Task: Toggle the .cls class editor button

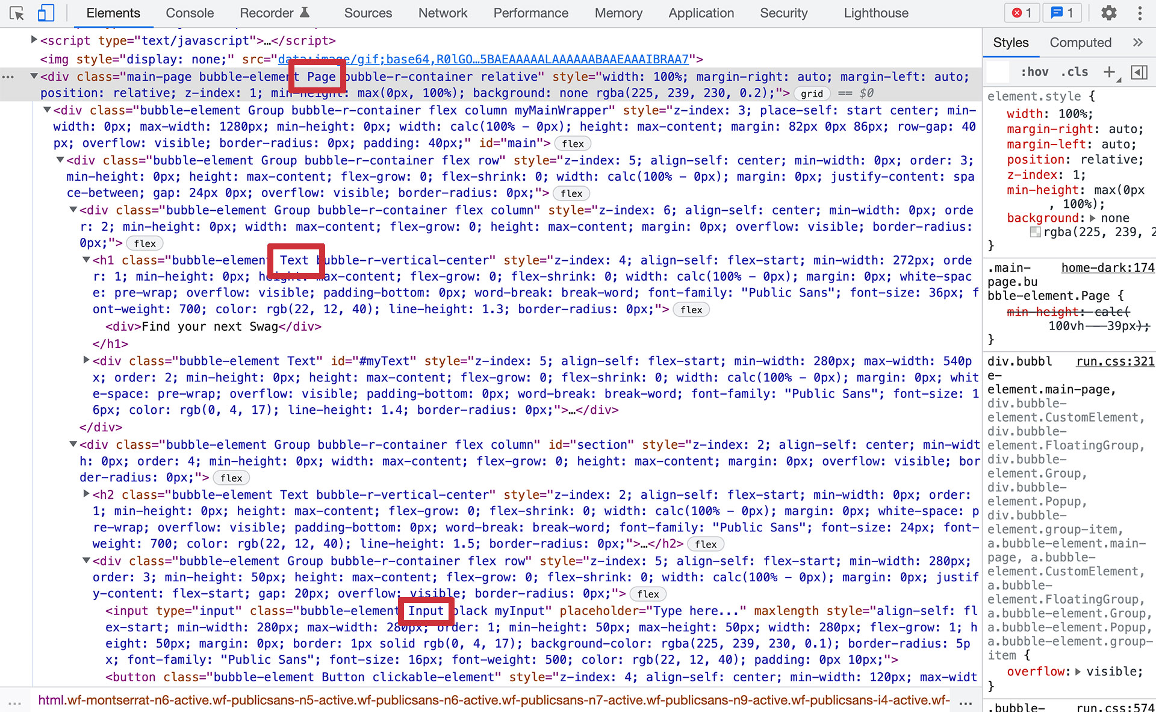Action: pos(1075,72)
